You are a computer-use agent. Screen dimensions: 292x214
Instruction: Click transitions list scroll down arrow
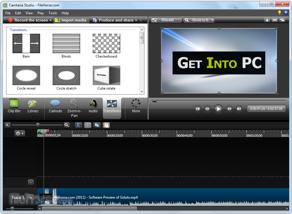[142, 92]
